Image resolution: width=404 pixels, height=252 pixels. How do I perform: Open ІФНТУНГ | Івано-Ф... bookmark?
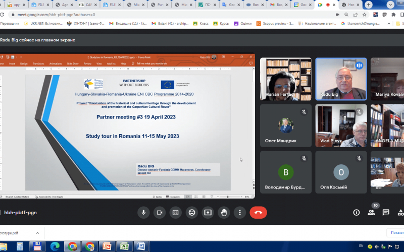[85, 23]
